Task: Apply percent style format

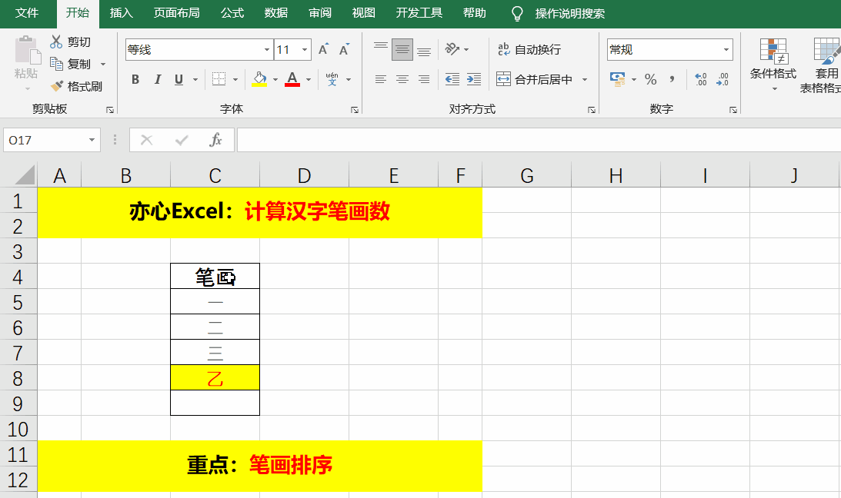Action: pyautogui.click(x=651, y=79)
